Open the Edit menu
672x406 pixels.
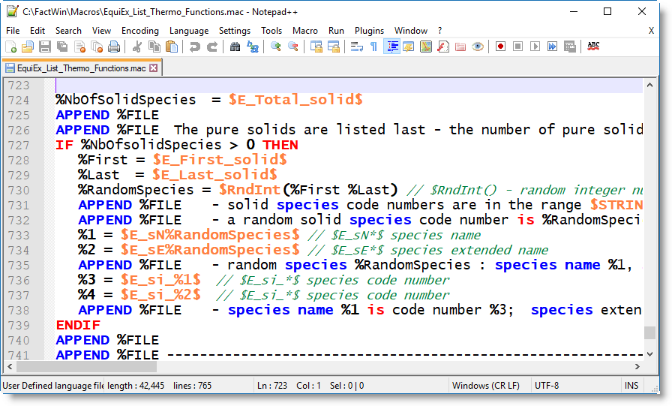coord(37,31)
